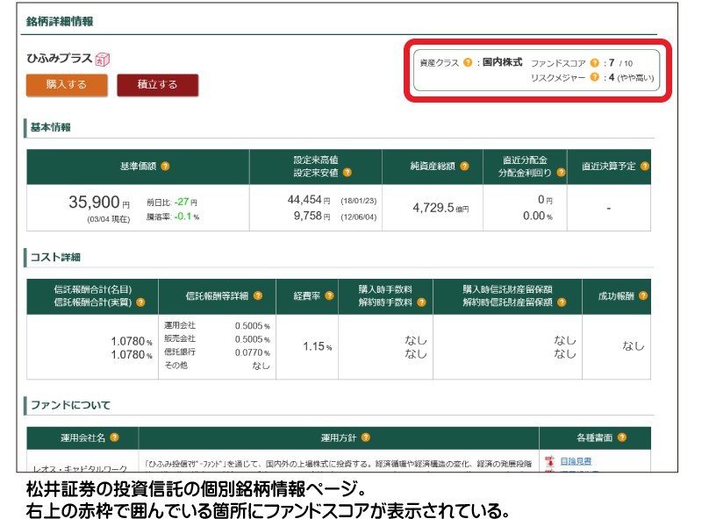This screenshot has height=526, width=702.
Task: Open help icon for 運用方針 header
Action: pyautogui.click(x=366, y=437)
